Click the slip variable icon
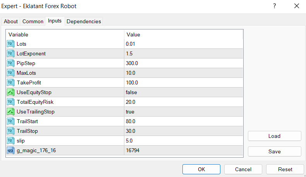This screenshot has width=306, height=177. pos(11,141)
